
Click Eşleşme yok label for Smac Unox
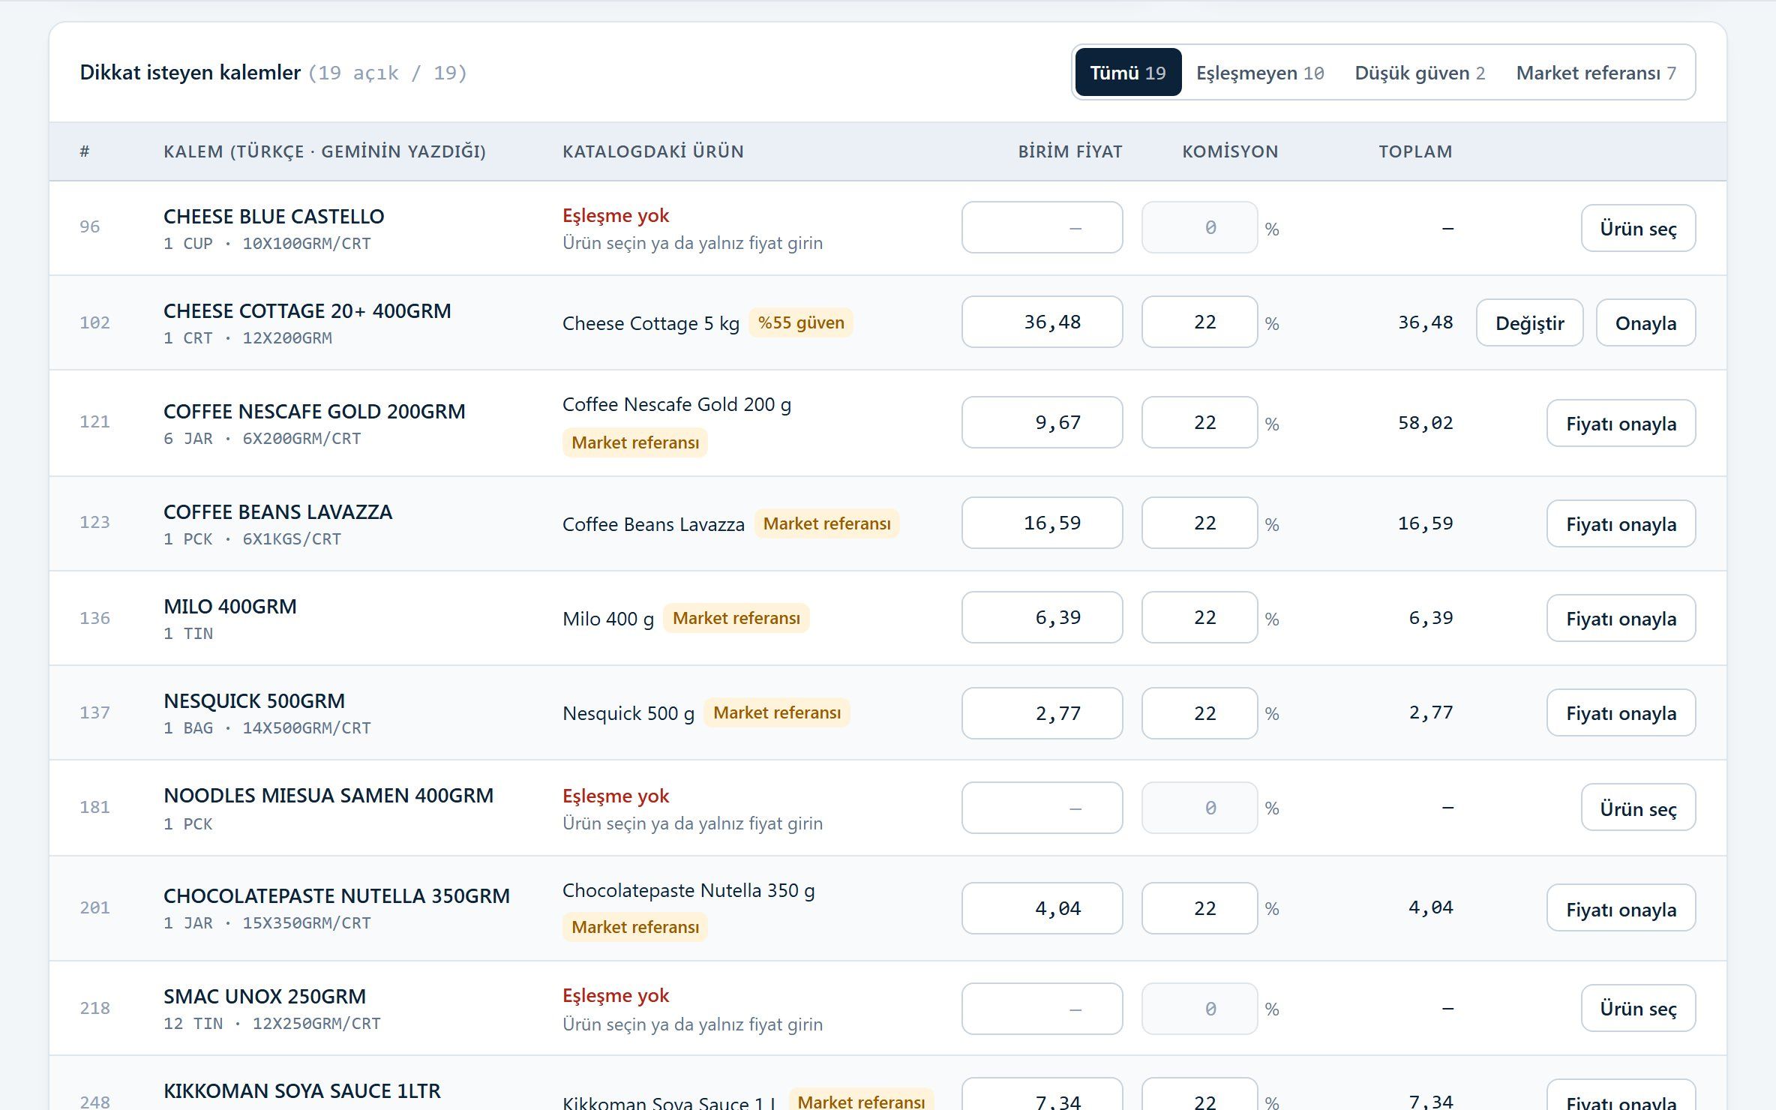(616, 995)
